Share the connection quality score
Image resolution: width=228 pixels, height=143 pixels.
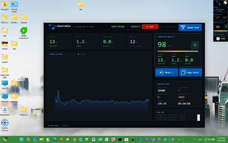point(166,72)
